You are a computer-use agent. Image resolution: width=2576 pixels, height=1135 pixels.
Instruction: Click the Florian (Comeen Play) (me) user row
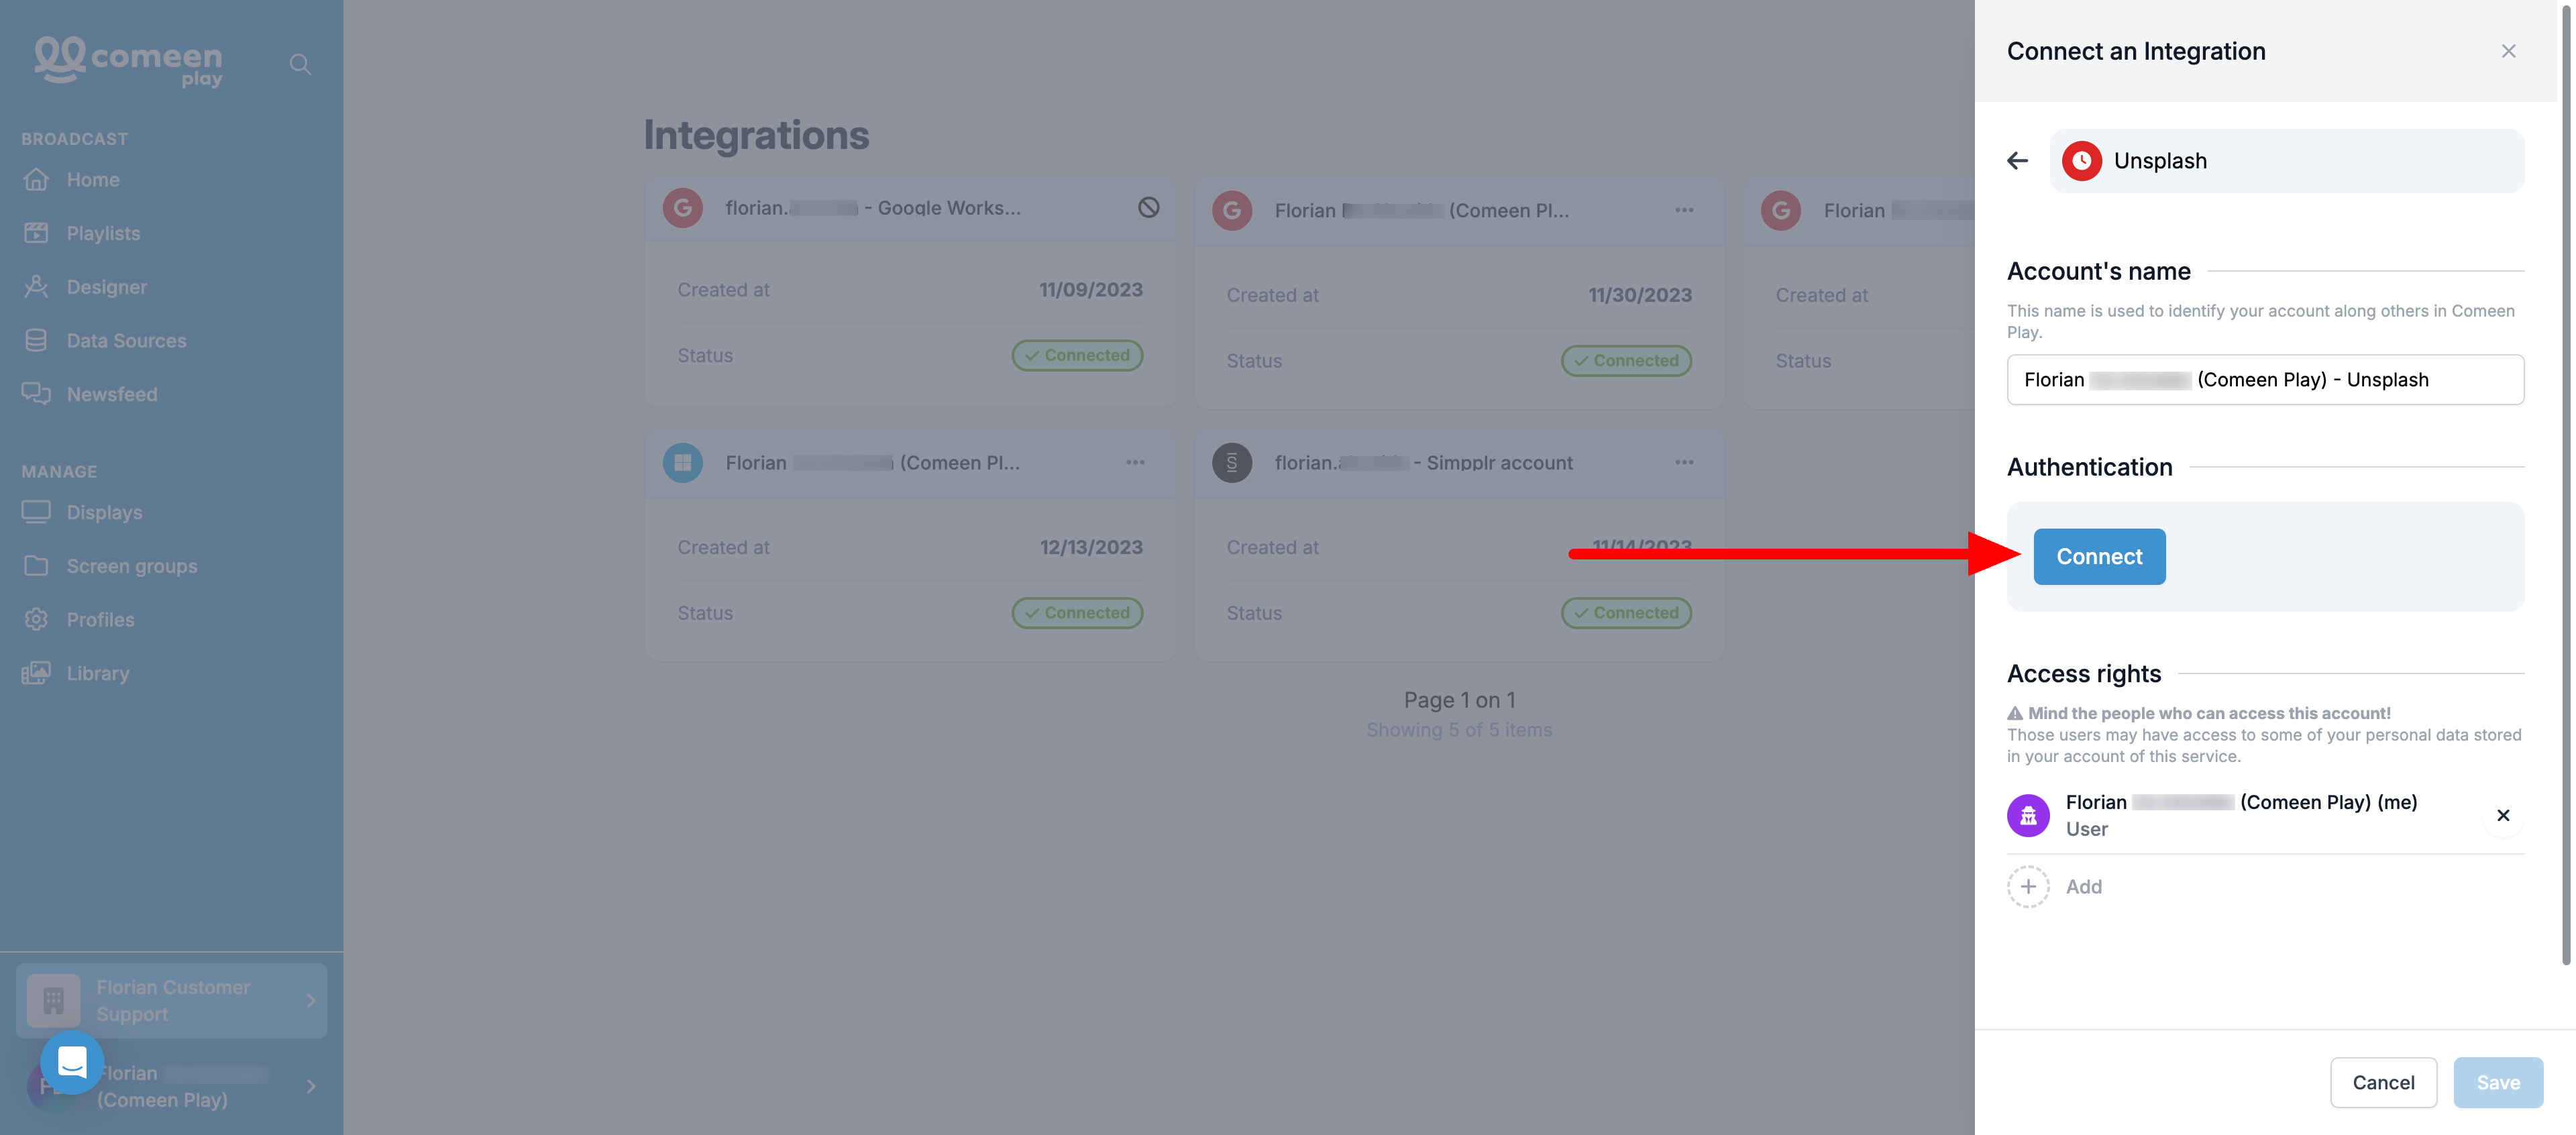pos(2265,816)
